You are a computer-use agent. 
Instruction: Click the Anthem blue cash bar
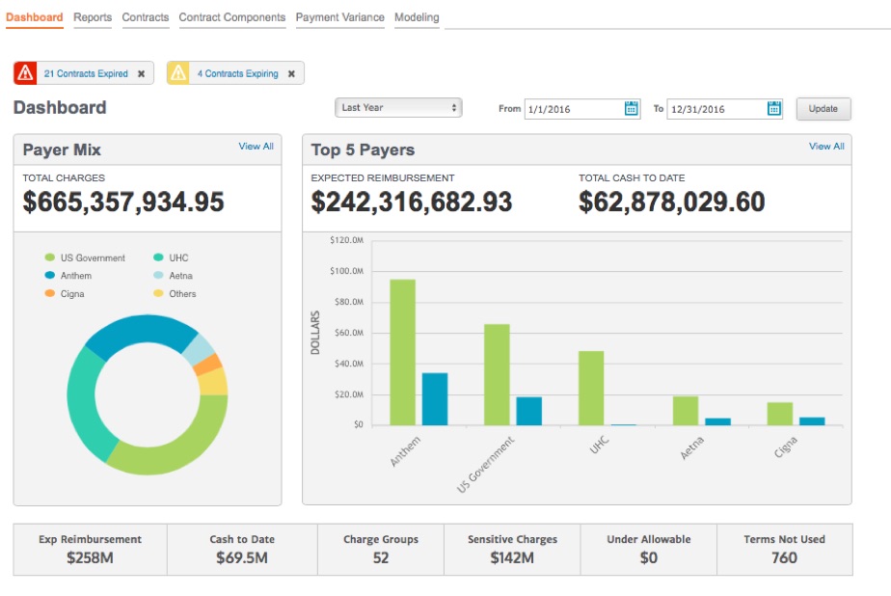point(435,399)
